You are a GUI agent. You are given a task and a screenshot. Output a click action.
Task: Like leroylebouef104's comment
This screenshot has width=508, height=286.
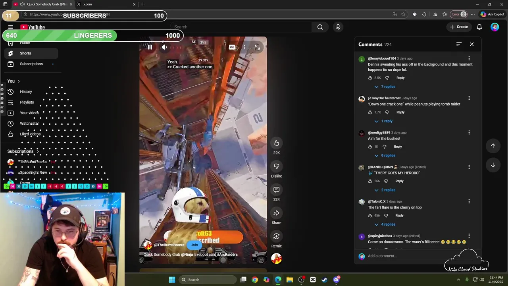pos(370,78)
